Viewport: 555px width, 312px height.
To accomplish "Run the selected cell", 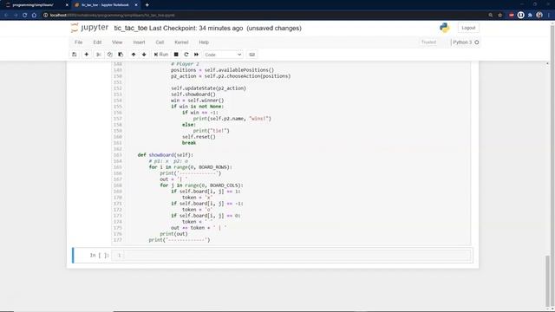I will [161, 55].
